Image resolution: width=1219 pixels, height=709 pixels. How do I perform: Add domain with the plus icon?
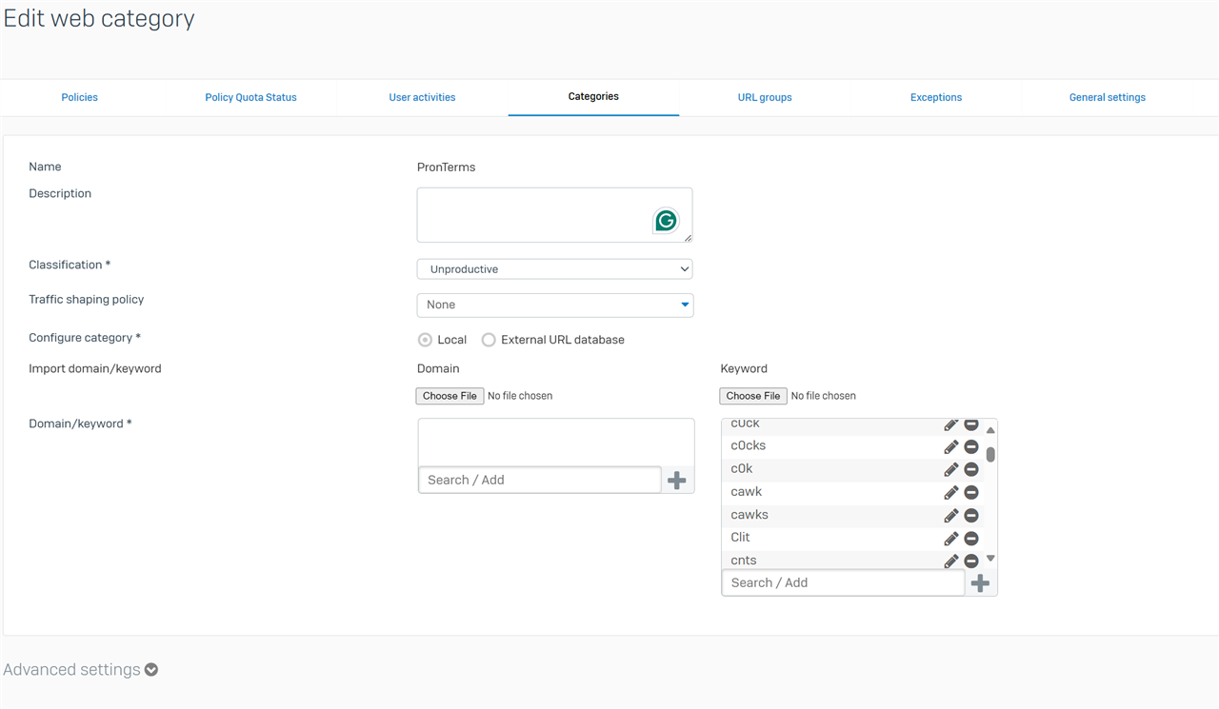[x=677, y=481]
